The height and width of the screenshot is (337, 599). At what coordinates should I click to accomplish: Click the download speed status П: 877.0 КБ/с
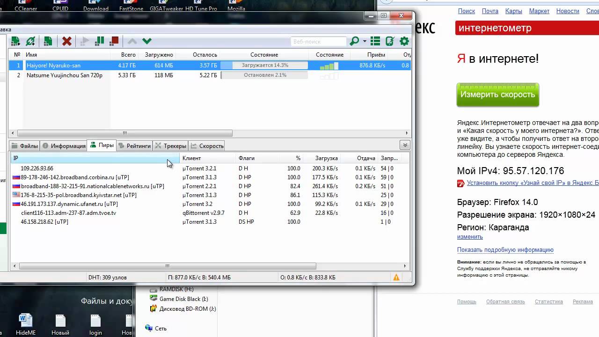point(199,278)
